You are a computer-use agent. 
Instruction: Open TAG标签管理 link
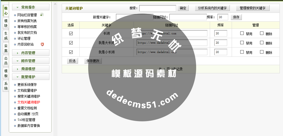(26, 120)
